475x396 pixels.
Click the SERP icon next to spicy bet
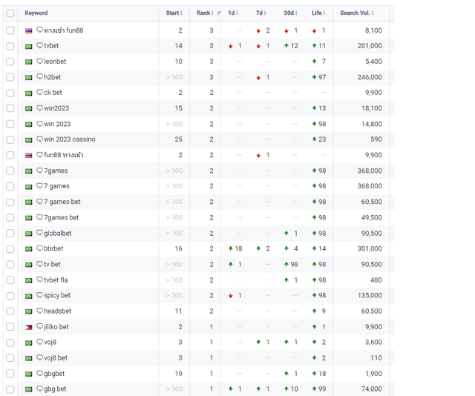(x=39, y=295)
